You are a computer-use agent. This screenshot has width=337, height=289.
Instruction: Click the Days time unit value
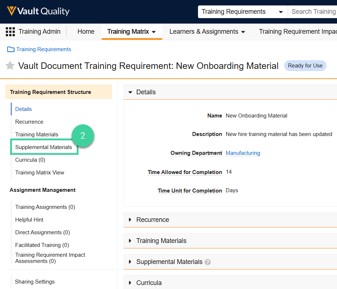coord(232,190)
